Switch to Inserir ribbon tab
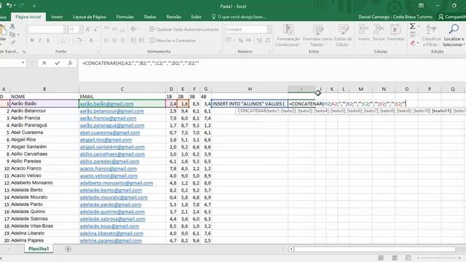The height and width of the screenshot is (262, 466). 57,17
